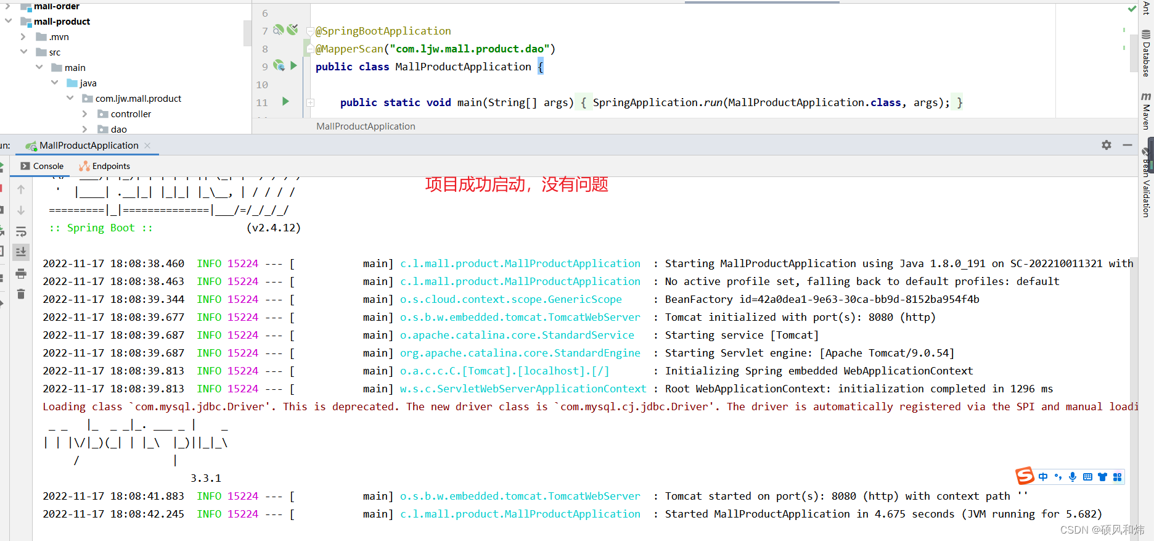
Task: Click the @MapperScan annotation in the editor
Action: 350,49
